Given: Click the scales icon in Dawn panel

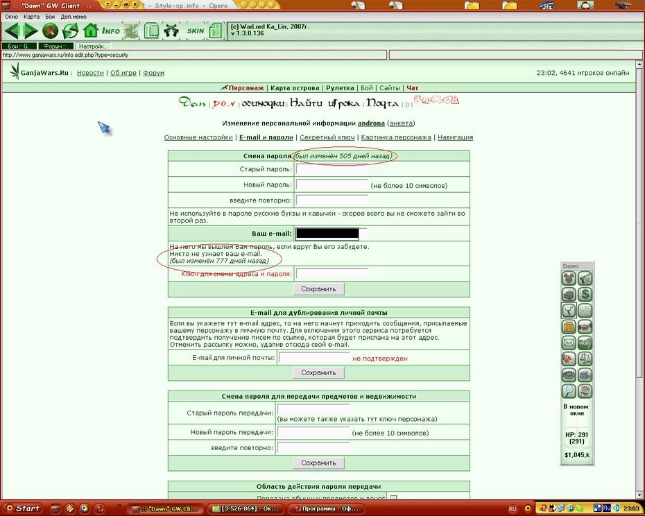Looking at the screenshot, I should [x=585, y=359].
